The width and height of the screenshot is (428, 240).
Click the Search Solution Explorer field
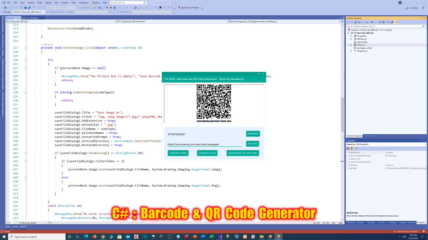pos(386,26)
